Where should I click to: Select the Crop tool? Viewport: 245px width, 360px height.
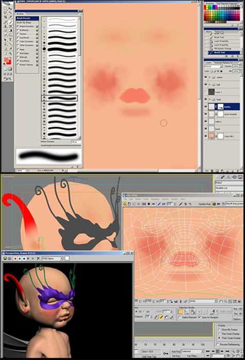(5, 16)
